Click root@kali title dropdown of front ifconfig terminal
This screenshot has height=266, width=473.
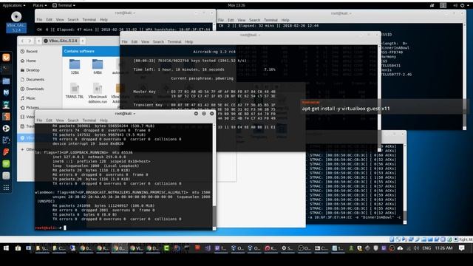coord(125,114)
